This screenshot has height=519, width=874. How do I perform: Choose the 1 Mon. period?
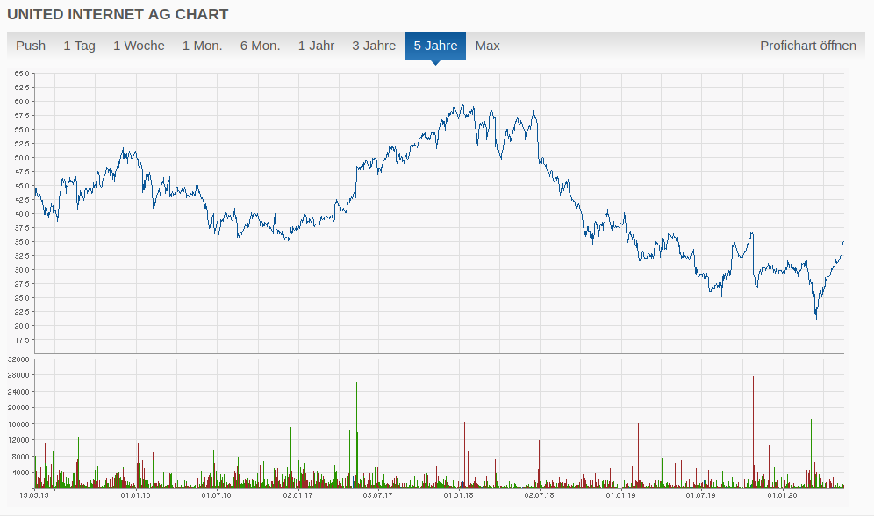point(202,46)
